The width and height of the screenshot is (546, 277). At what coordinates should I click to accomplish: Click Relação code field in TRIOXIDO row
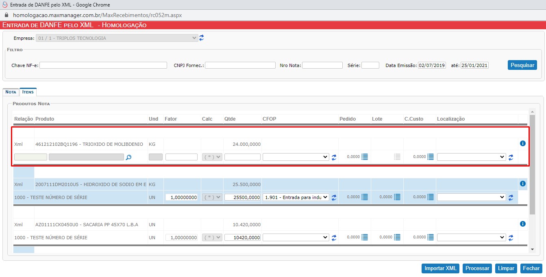[x=30, y=157]
